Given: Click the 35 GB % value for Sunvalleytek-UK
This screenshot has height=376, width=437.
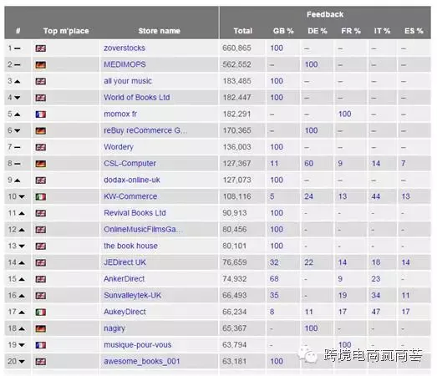Looking at the screenshot, I should [x=274, y=295].
